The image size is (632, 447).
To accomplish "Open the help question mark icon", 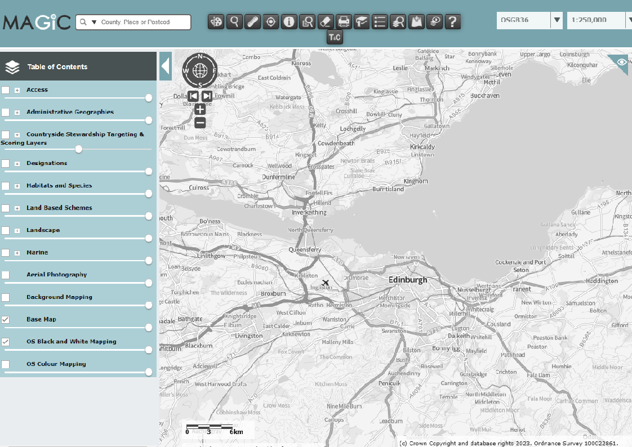I will (x=453, y=22).
